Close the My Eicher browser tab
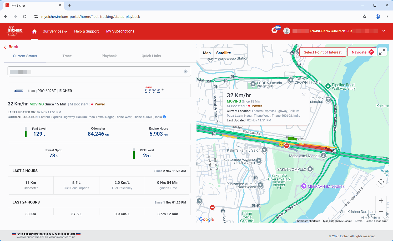393x241 pixels. tap(60, 5)
